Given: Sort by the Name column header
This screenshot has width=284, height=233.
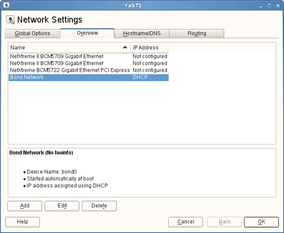Looking at the screenshot, I should [x=69, y=48].
